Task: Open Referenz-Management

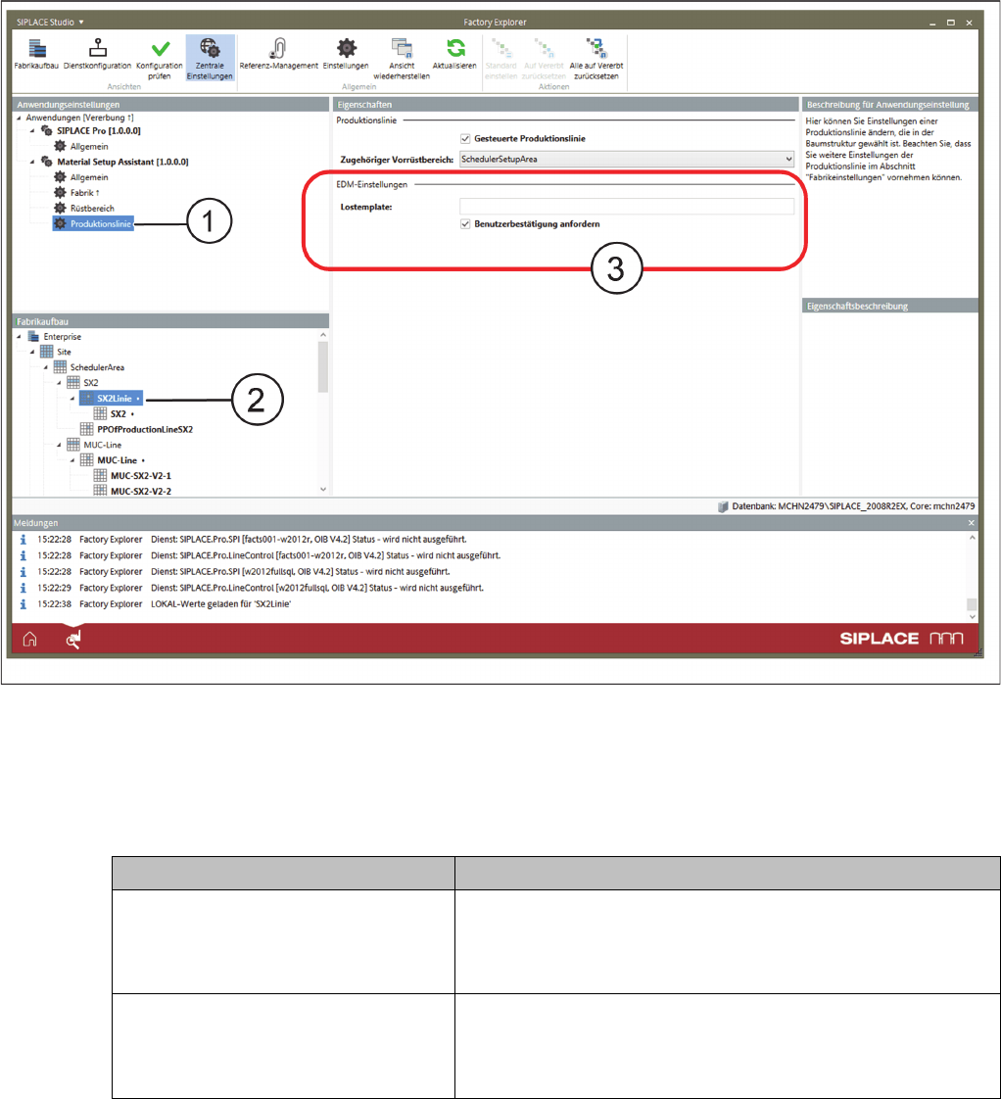Action: pos(278,55)
